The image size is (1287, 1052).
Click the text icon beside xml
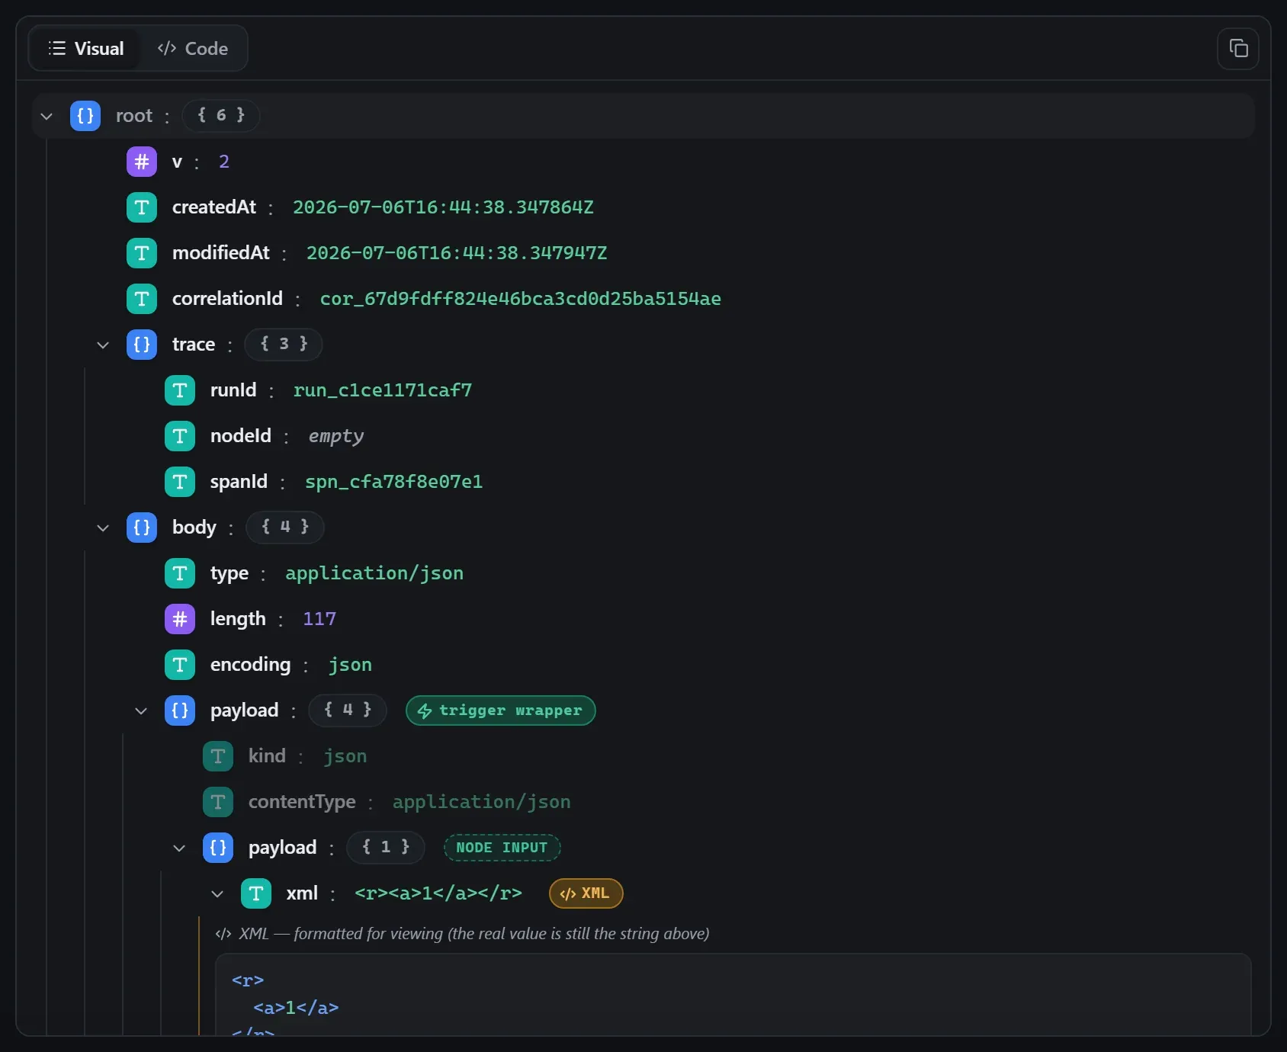coord(256,893)
